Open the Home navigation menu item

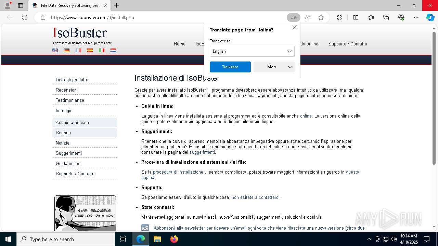point(180,44)
